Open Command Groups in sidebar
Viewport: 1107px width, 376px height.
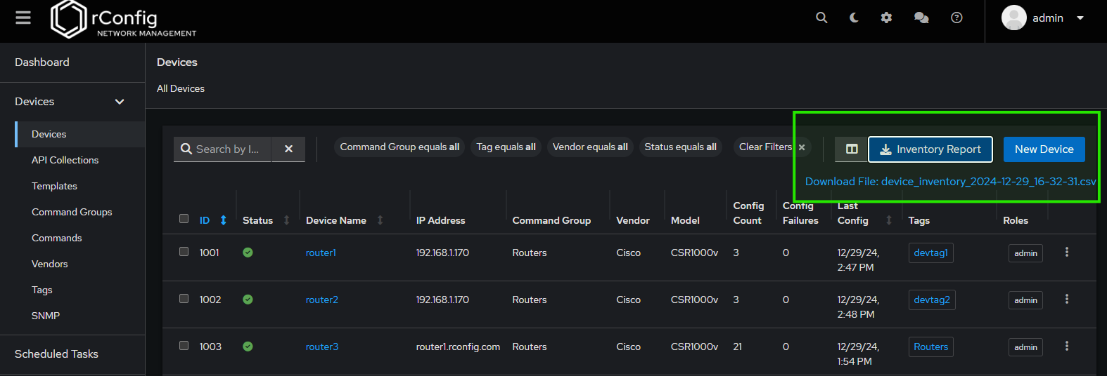(72, 212)
